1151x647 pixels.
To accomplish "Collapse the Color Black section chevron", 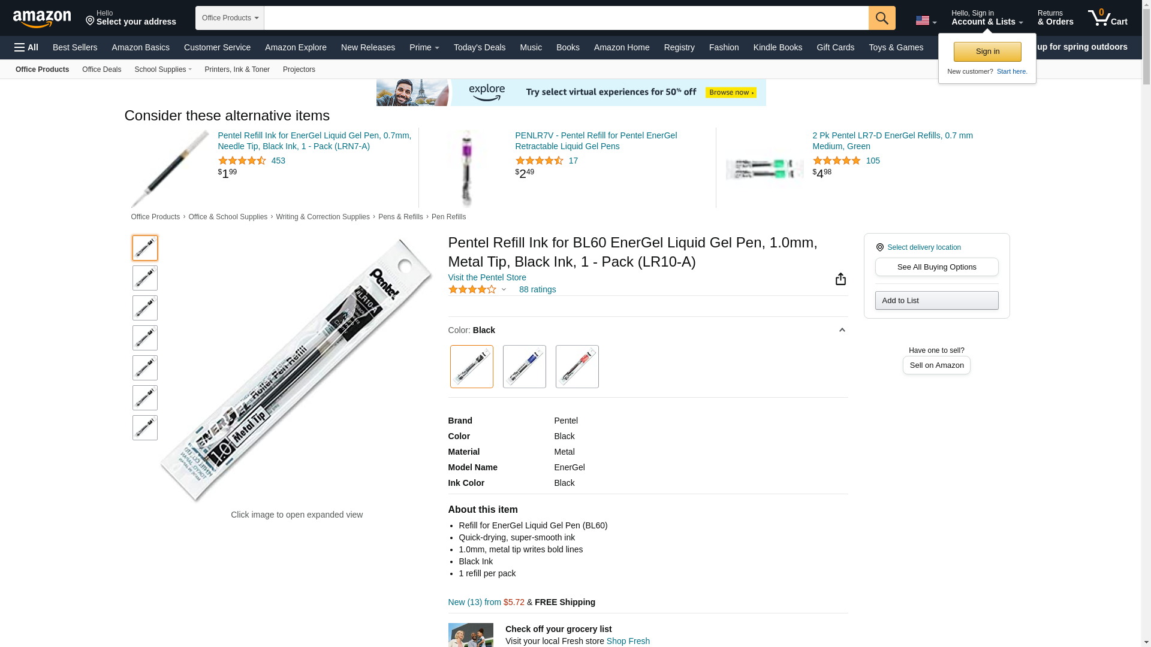I will (842, 330).
